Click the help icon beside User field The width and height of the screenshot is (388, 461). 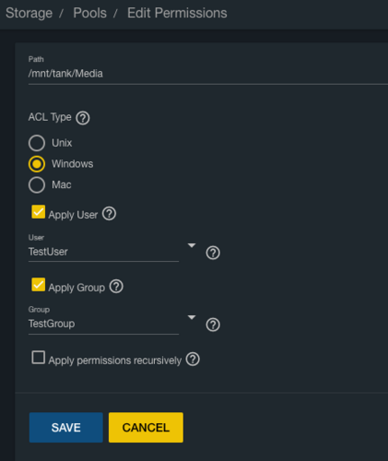click(213, 253)
